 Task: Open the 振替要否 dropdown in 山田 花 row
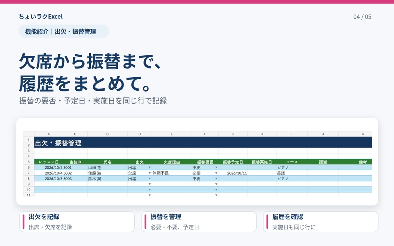tap(216, 168)
